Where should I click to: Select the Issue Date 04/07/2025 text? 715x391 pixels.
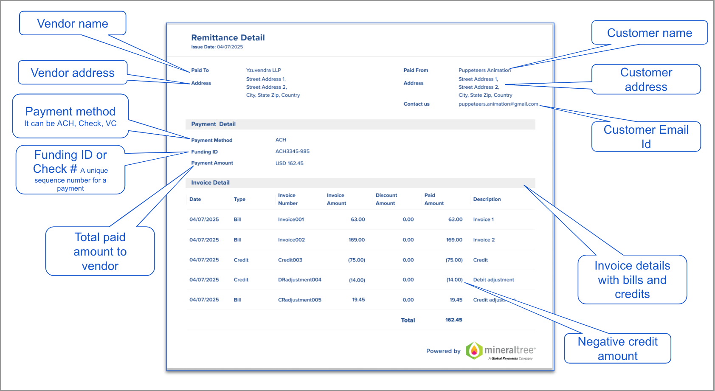tap(217, 47)
